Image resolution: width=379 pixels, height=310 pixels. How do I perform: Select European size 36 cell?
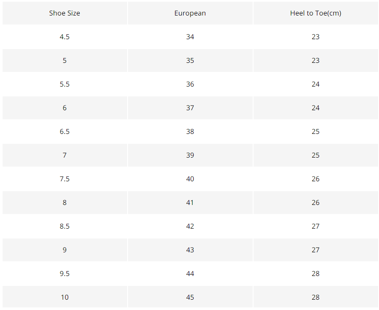pyautogui.click(x=190, y=84)
